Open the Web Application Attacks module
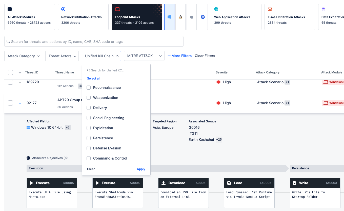344x211 pixels. pyautogui.click(x=236, y=17)
